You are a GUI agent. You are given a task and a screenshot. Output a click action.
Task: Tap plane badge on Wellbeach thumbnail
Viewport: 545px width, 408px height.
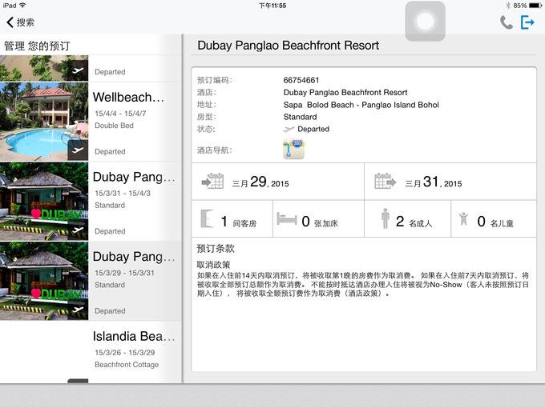click(x=78, y=150)
